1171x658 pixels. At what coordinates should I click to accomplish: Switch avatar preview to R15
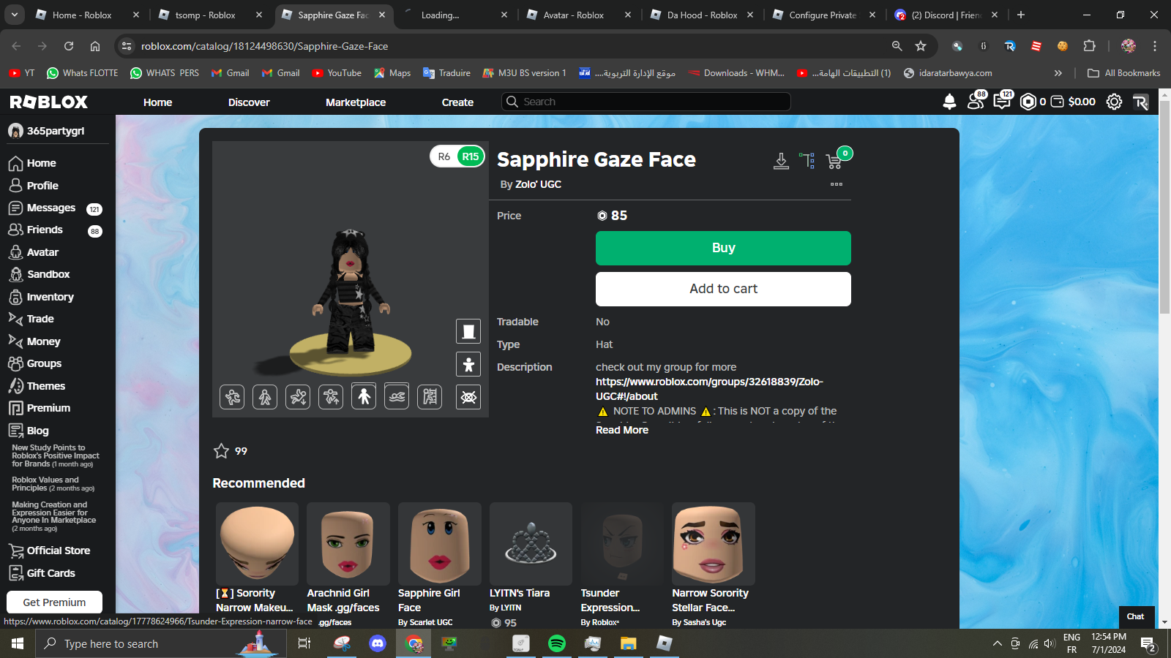point(470,156)
